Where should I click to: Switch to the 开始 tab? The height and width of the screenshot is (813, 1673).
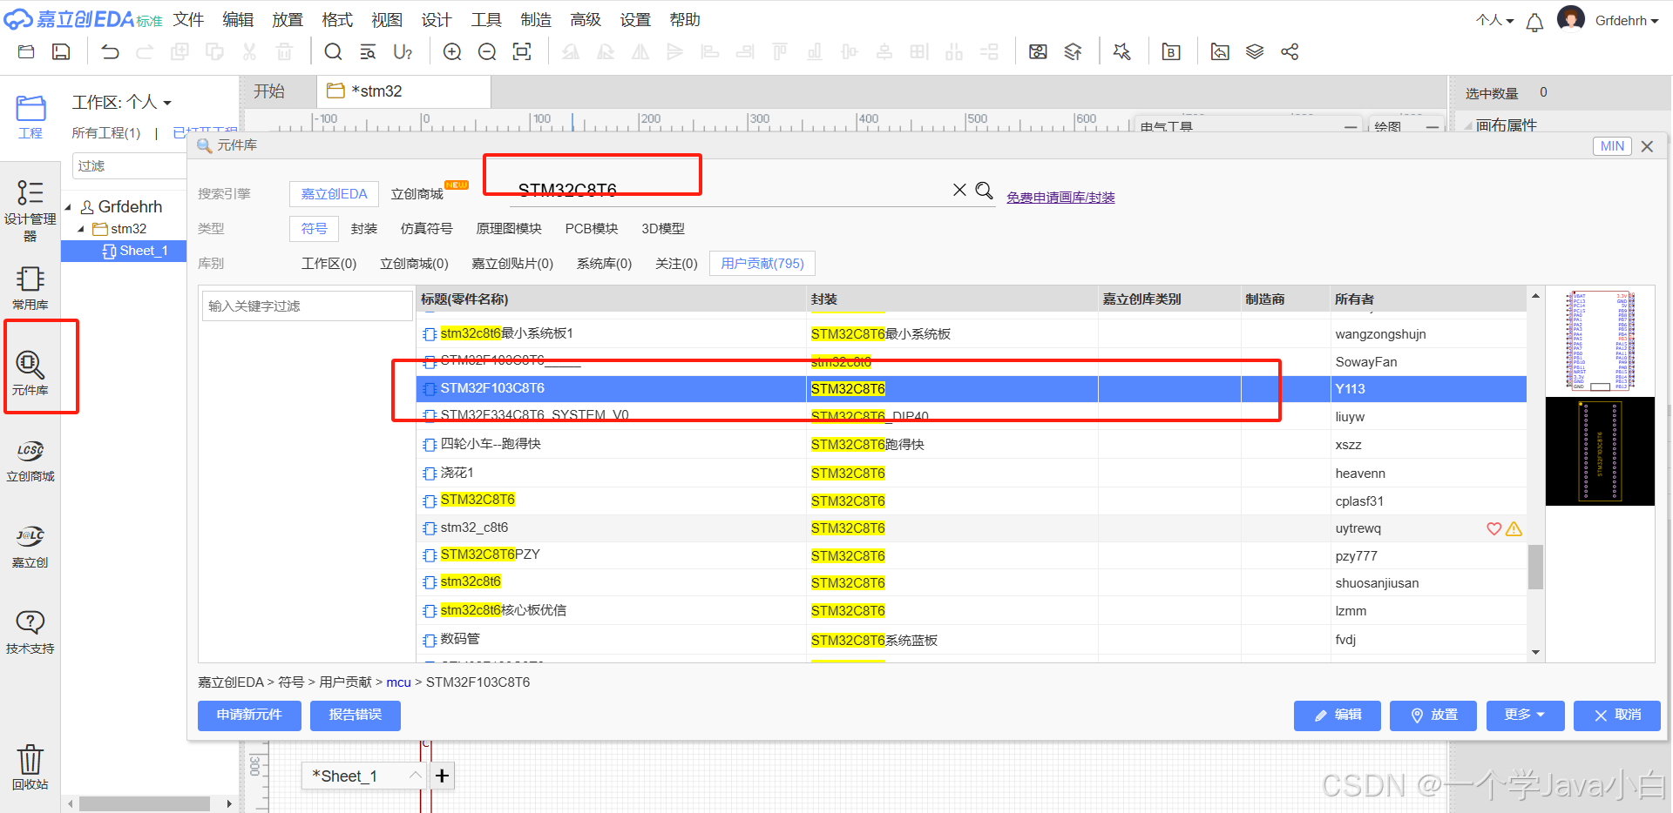click(269, 91)
